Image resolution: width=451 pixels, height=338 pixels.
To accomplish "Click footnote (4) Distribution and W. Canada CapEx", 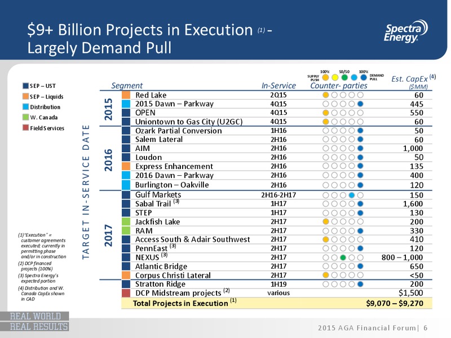I will pos(41,293).
